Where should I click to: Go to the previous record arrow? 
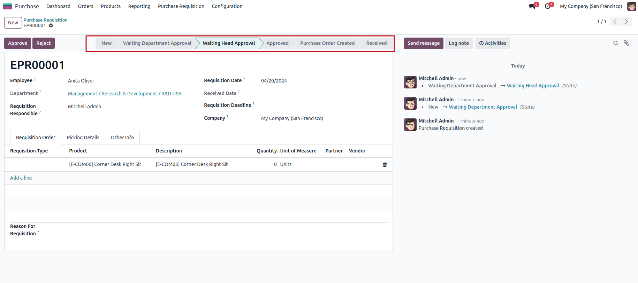pyautogui.click(x=615, y=22)
